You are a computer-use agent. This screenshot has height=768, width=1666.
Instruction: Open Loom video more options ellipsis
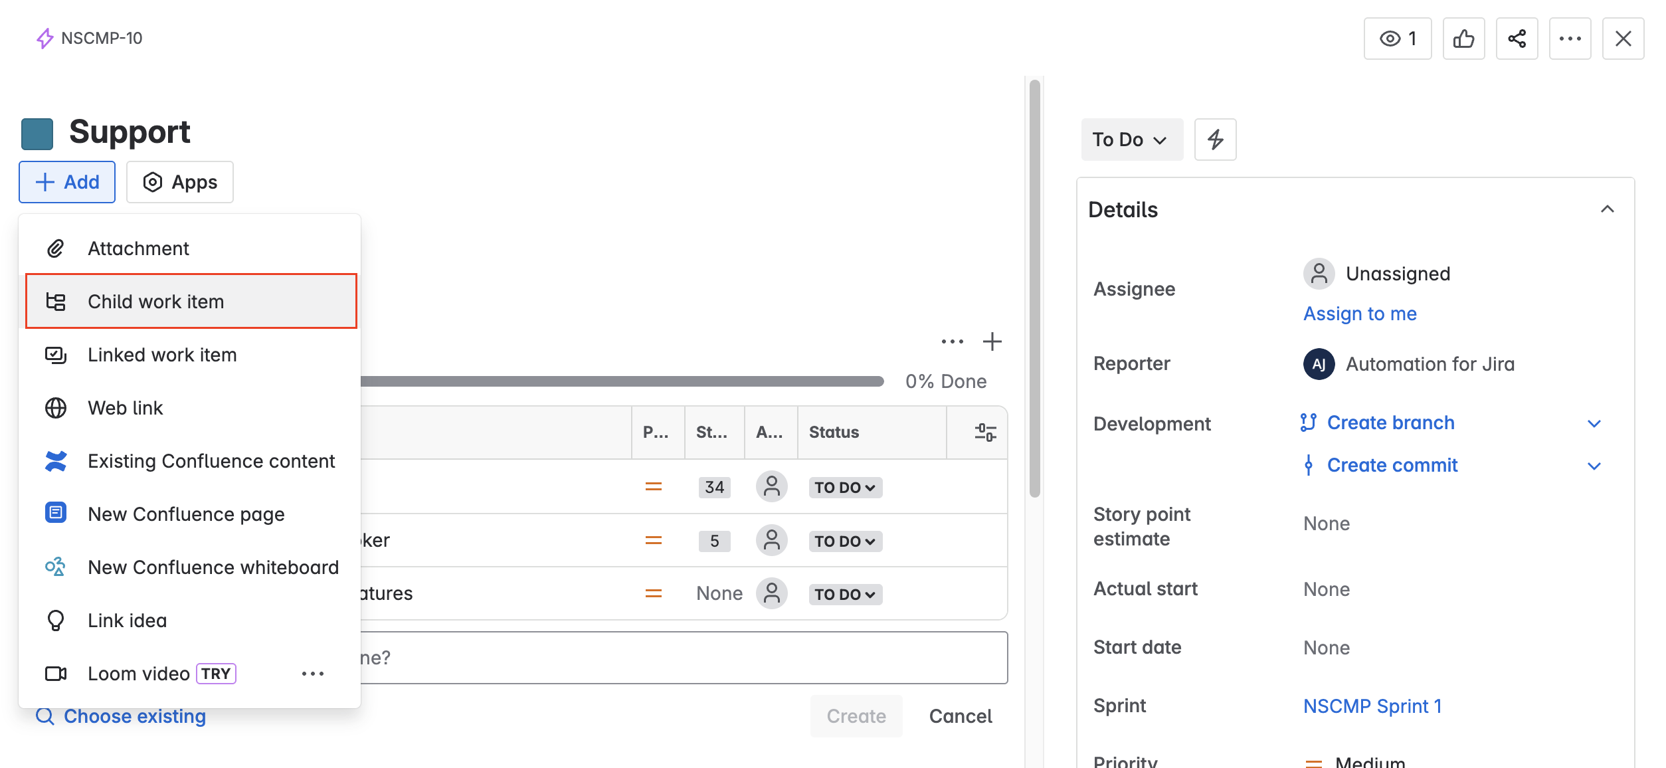click(312, 674)
